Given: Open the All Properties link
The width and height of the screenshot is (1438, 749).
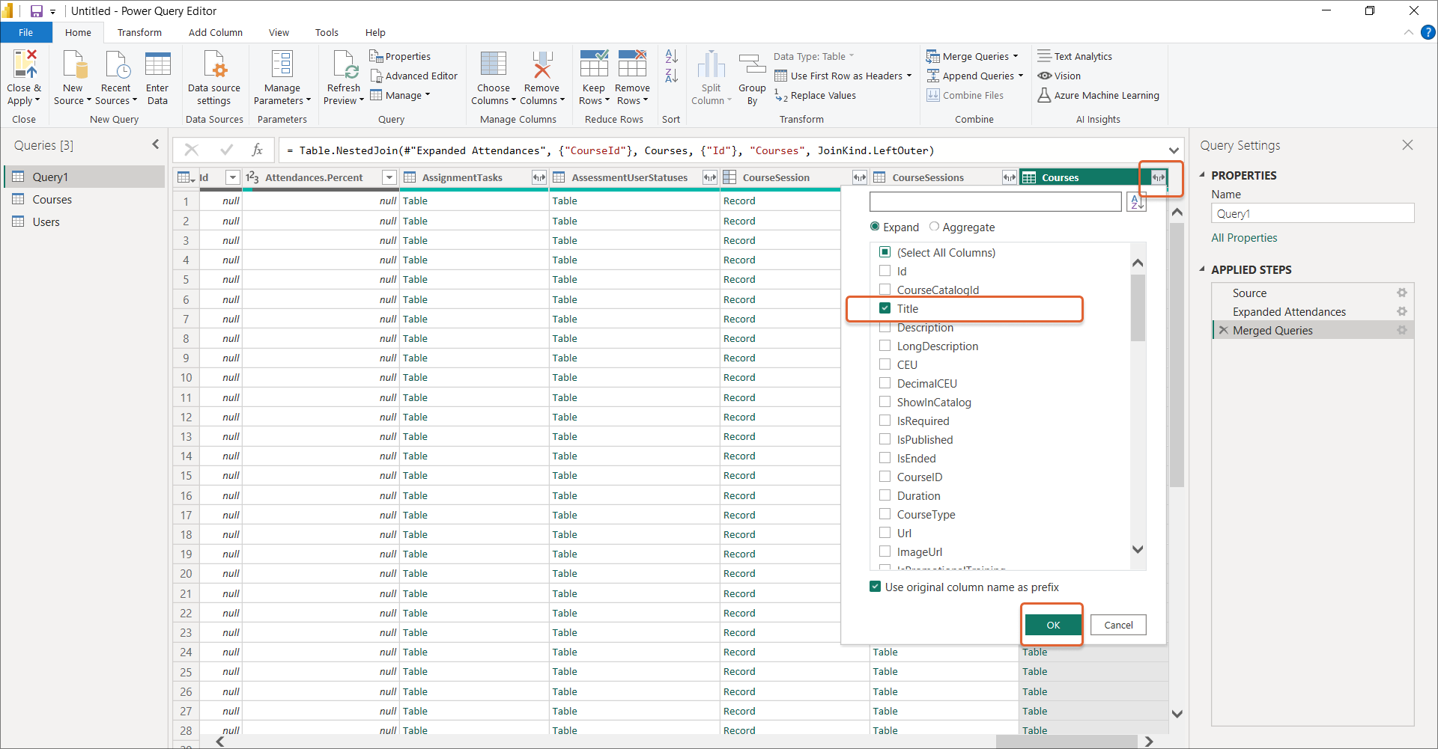Looking at the screenshot, I should [x=1244, y=238].
